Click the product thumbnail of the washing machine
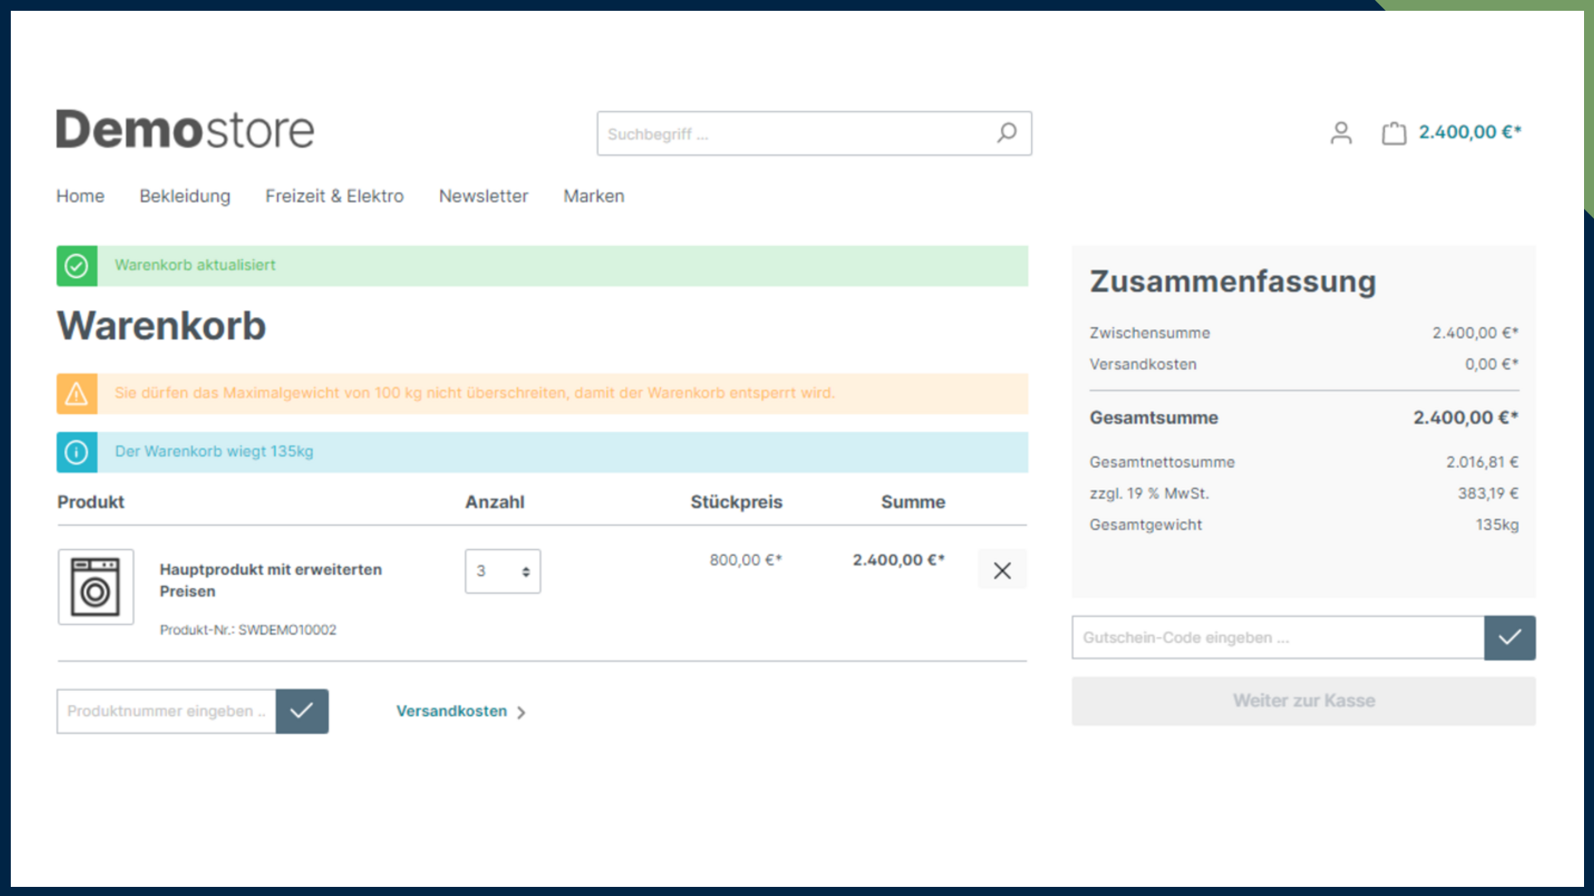The height and width of the screenshot is (896, 1594). pyautogui.click(x=95, y=587)
